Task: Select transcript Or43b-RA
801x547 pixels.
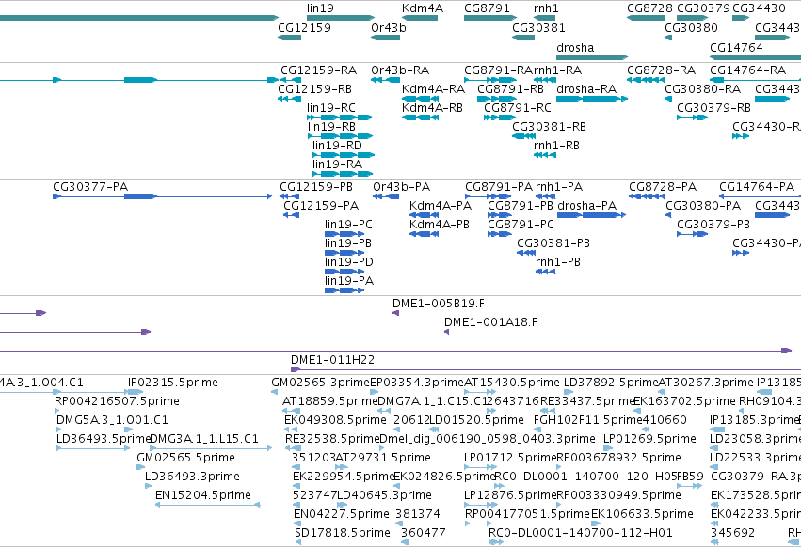Action: 385,80
